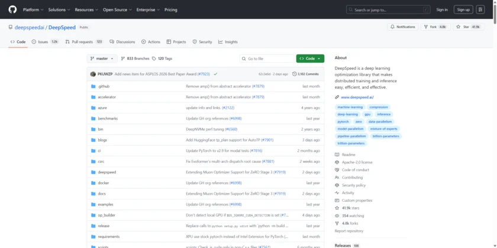The image size is (497, 248).
Task: Click the watching eye icon
Action: click(337, 215)
